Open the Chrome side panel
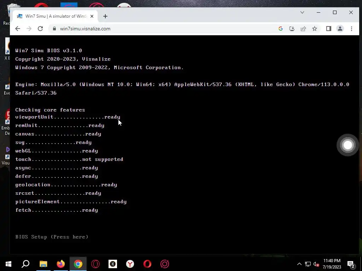362x271 pixels. point(328,29)
